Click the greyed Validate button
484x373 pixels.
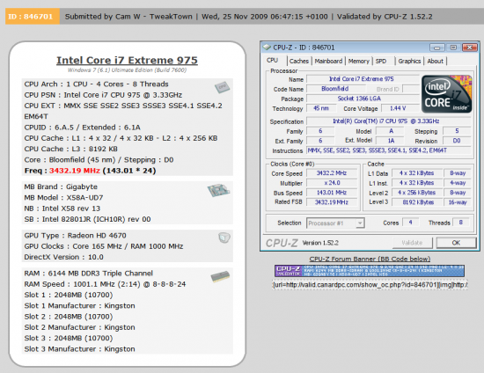tap(412, 243)
